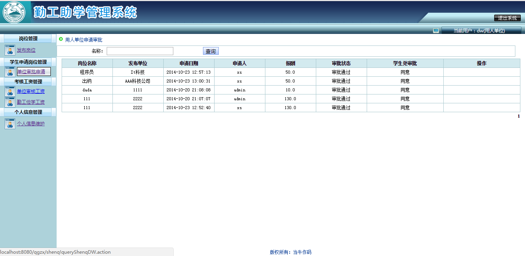Click the icon beside 单位审批申请
The image size is (525, 256).
pyautogui.click(x=10, y=72)
